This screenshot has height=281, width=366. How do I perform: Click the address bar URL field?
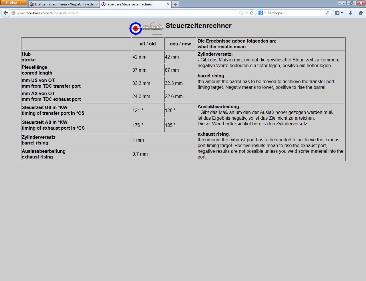click(126, 13)
